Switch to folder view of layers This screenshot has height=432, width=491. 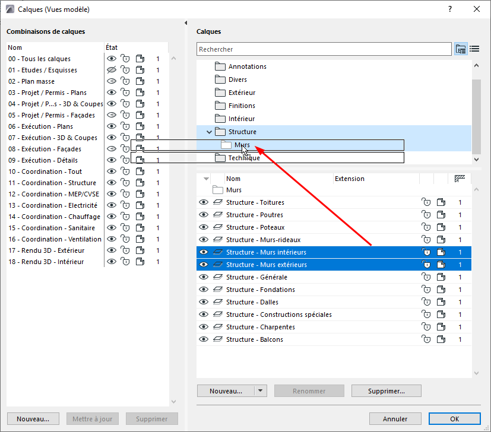pos(461,49)
